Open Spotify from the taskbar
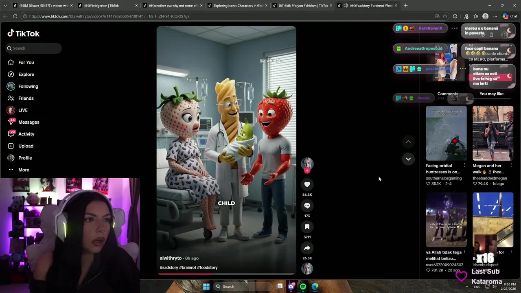 click(303, 286)
